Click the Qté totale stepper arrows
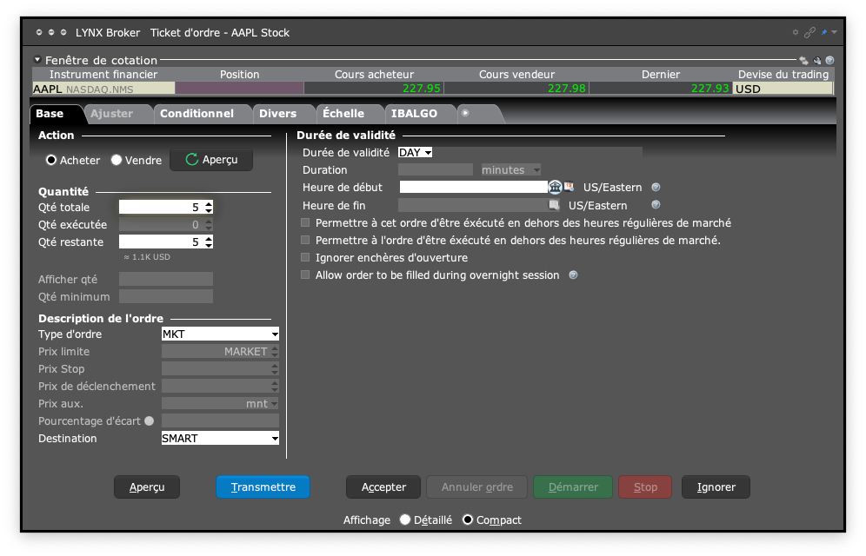Image resolution: width=866 pixels, height=556 pixels. pyautogui.click(x=208, y=207)
